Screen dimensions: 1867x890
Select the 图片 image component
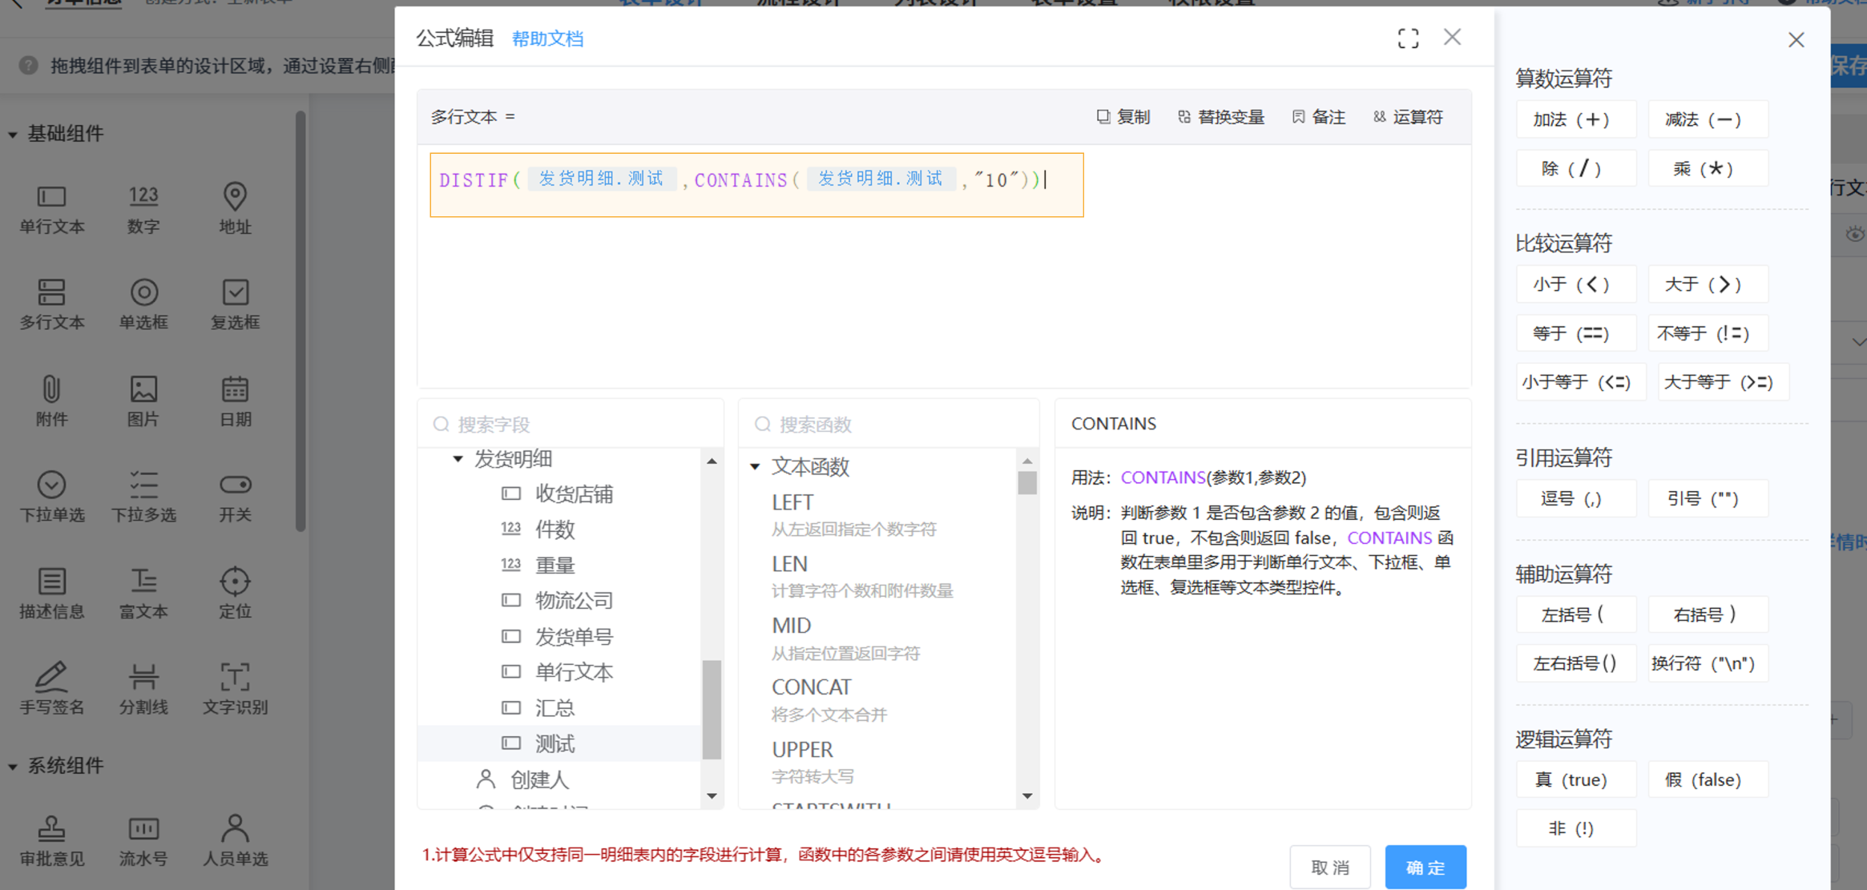pyautogui.click(x=143, y=401)
